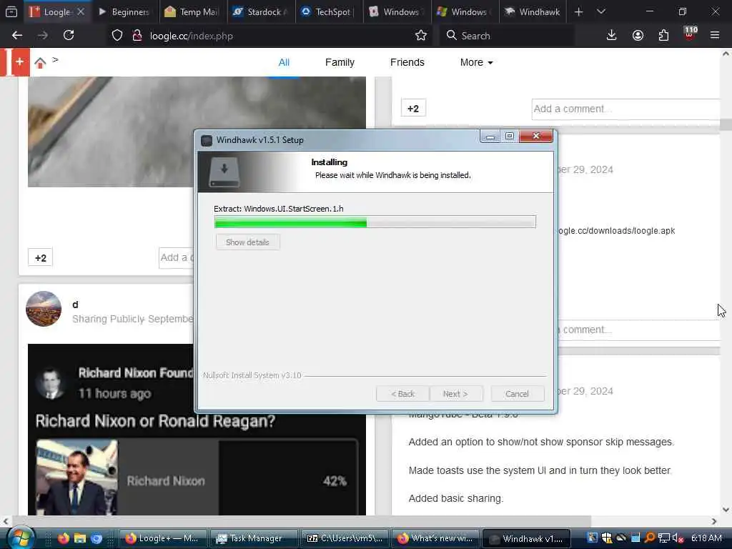Image resolution: width=732 pixels, height=549 pixels.
Task: Open the extensions puzzle icon
Action: (x=663, y=36)
